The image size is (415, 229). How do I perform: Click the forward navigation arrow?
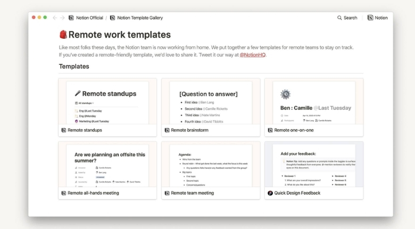62,18
